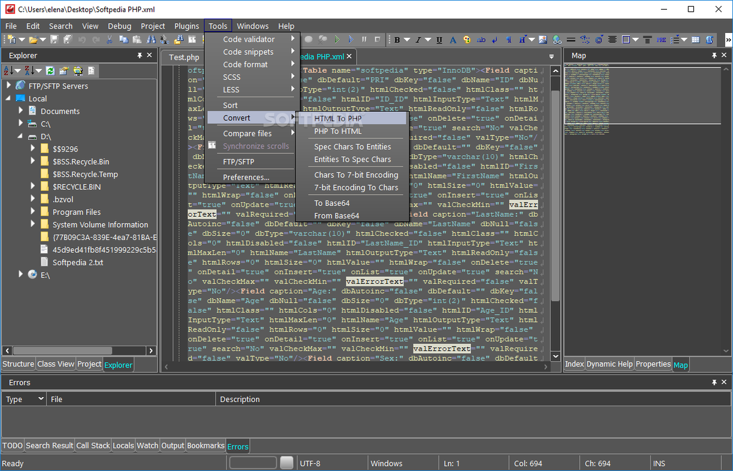The image size is (733, 471).
Task: Expand the FTP/SFTP Servers node
Action: (9, 86)
